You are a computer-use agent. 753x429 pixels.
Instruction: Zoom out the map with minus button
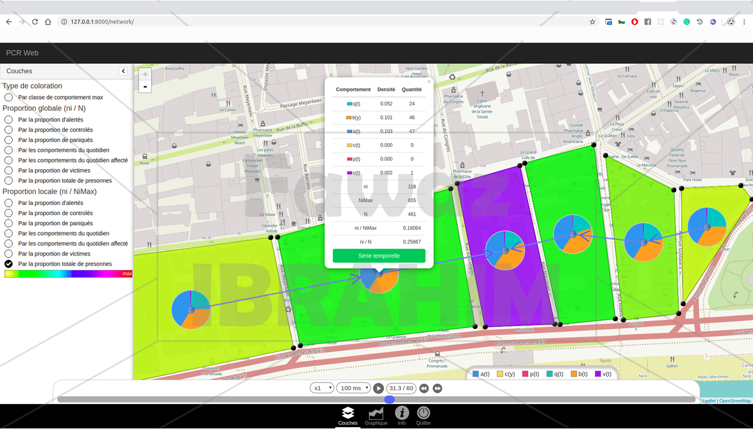pos(145,87)
